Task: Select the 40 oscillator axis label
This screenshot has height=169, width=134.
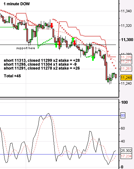Action: coord(123,141)
